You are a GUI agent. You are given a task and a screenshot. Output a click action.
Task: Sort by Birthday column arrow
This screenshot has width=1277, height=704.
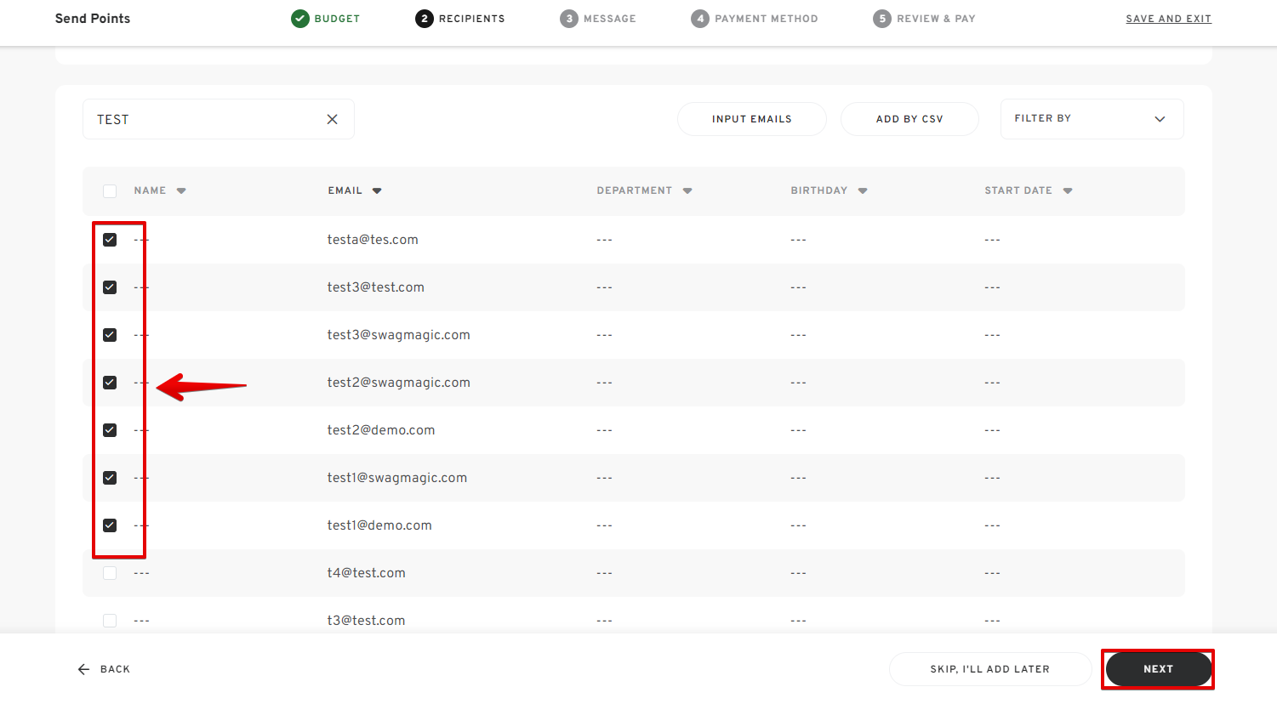[x=863, y=191]
